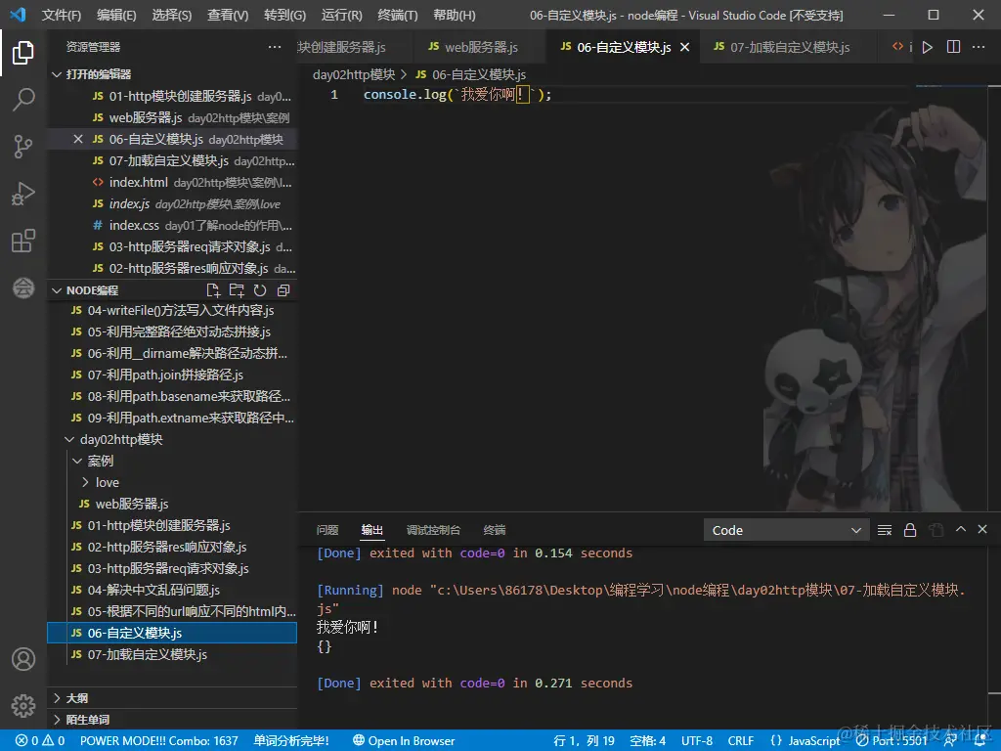Viewport: 1001px width, 751px height.
Task: Click Open In Browser in status bar
Action: pos(404,740)
